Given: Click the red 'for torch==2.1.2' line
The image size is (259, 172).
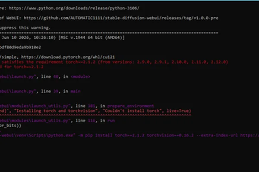Looking at the screenshot, I should tap(24, 67).
